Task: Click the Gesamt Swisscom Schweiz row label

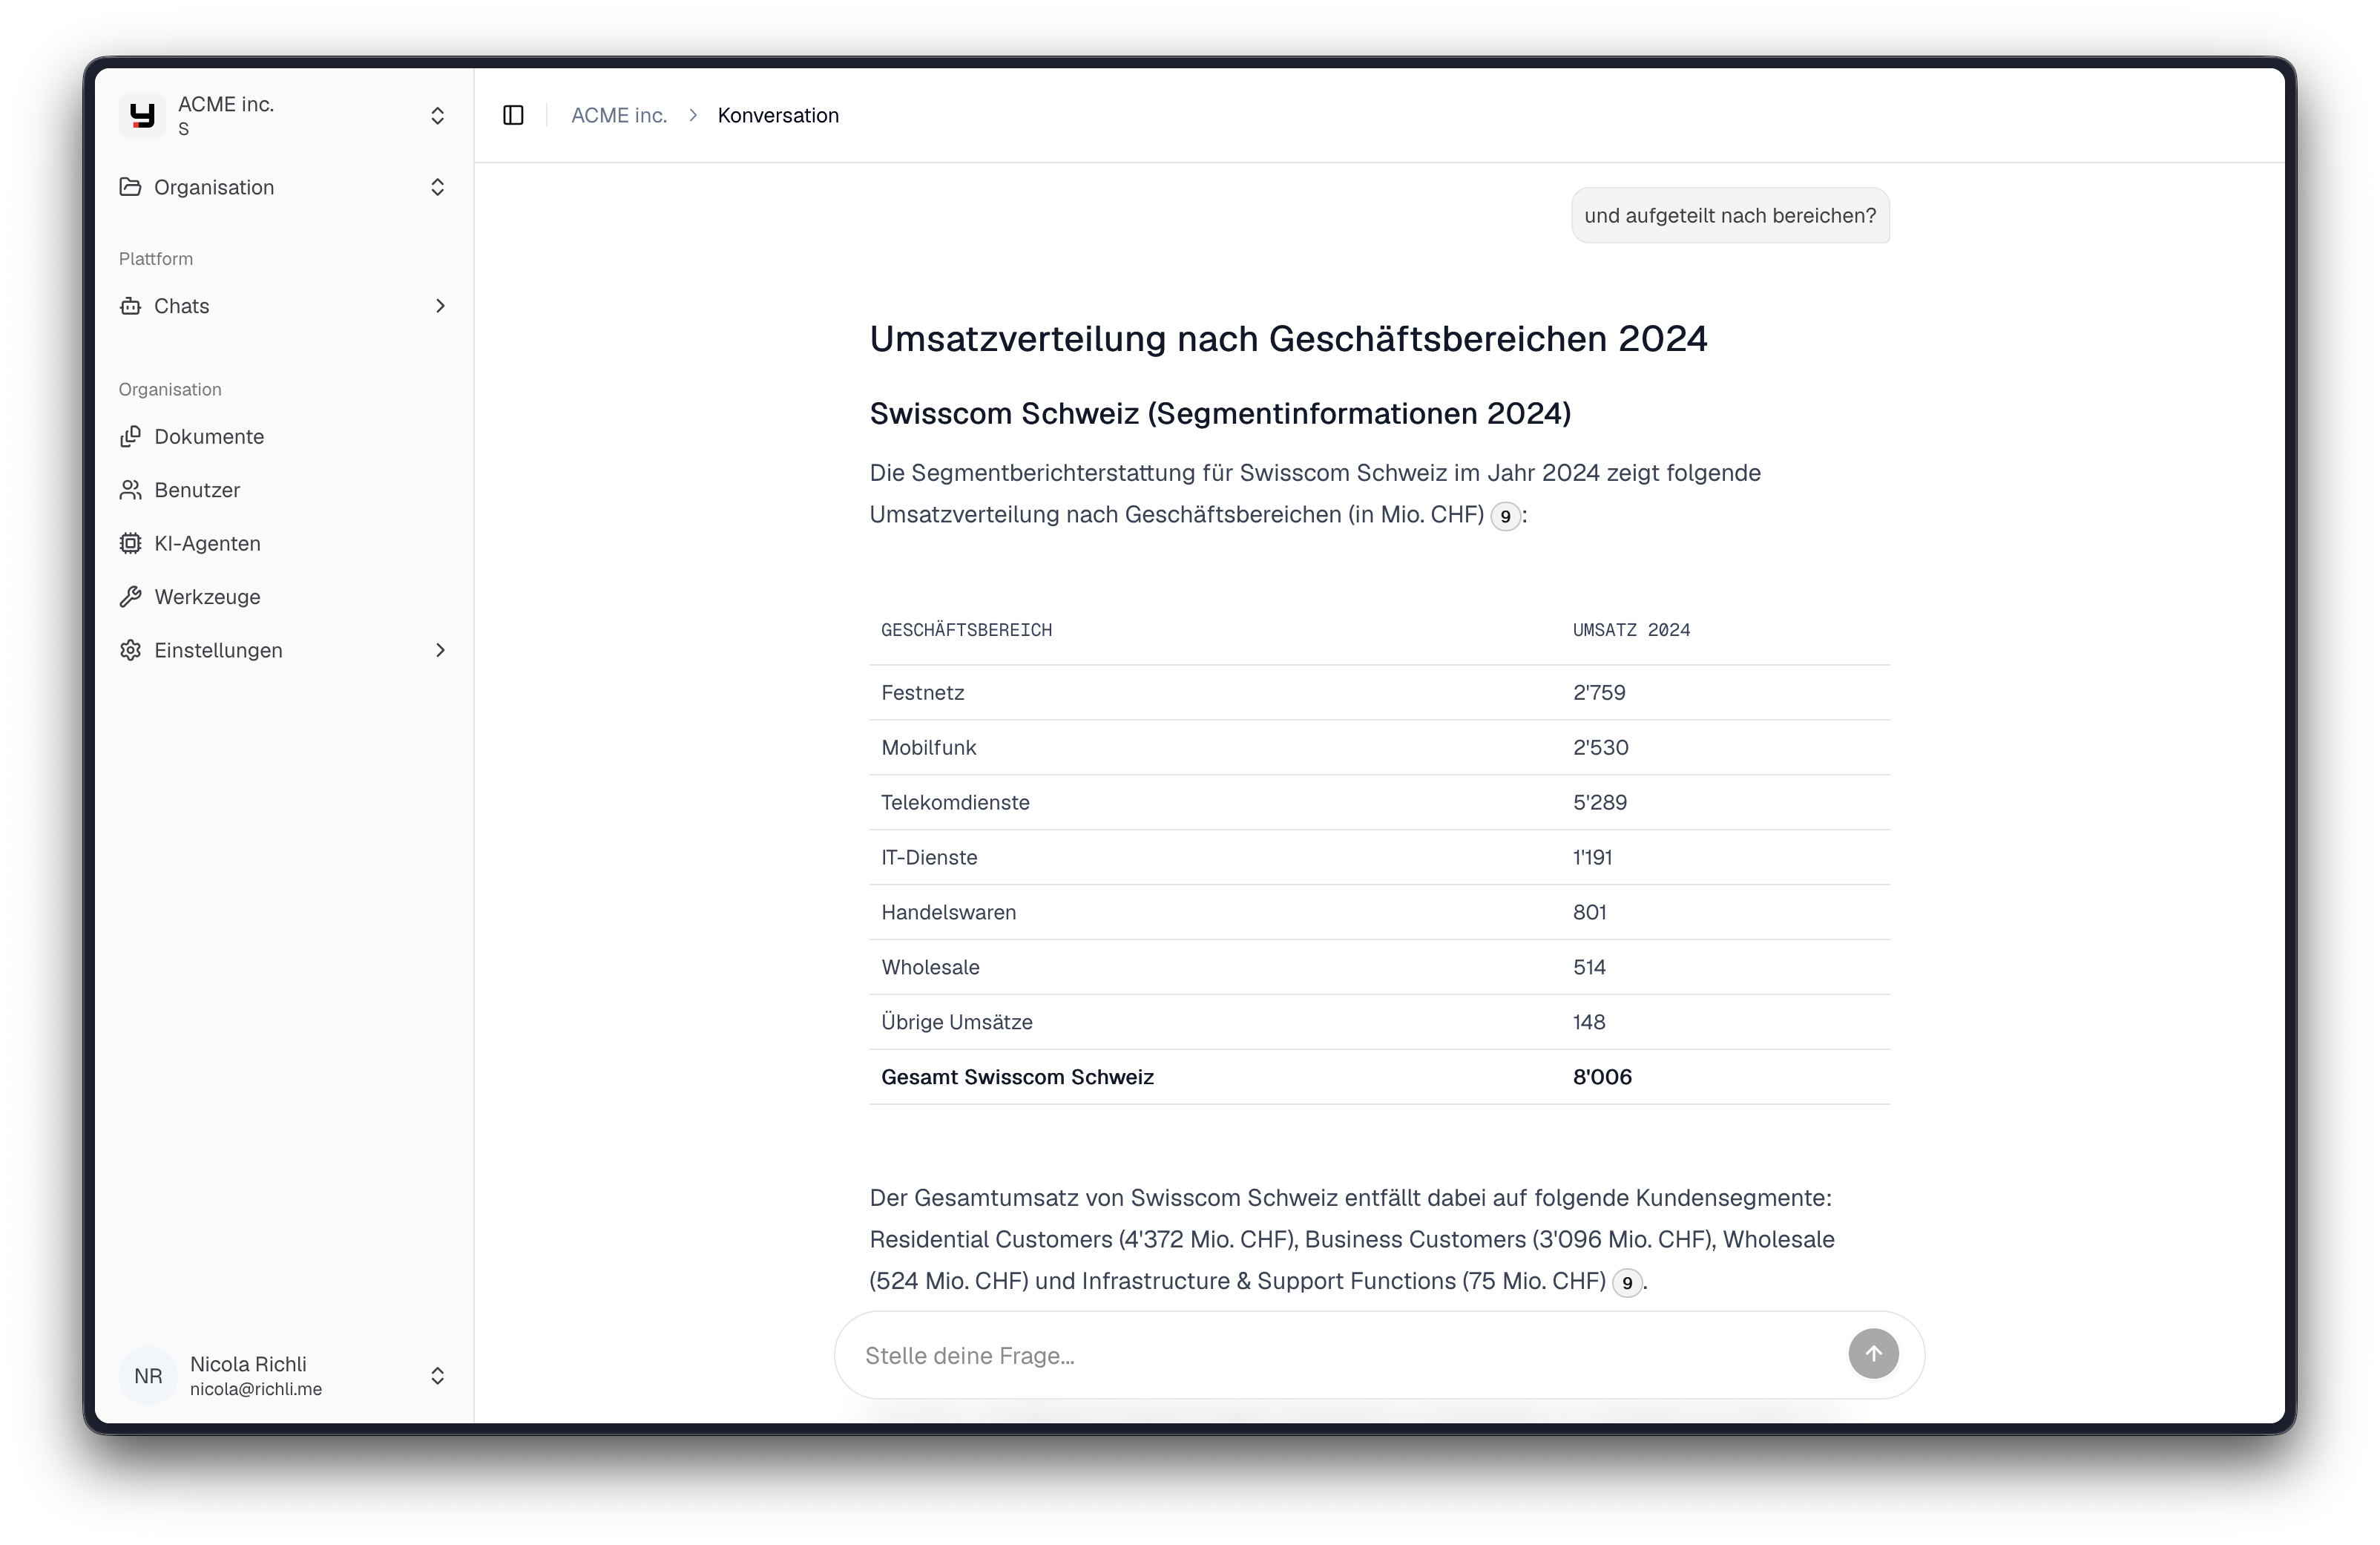Action: pos(1017,1078)
